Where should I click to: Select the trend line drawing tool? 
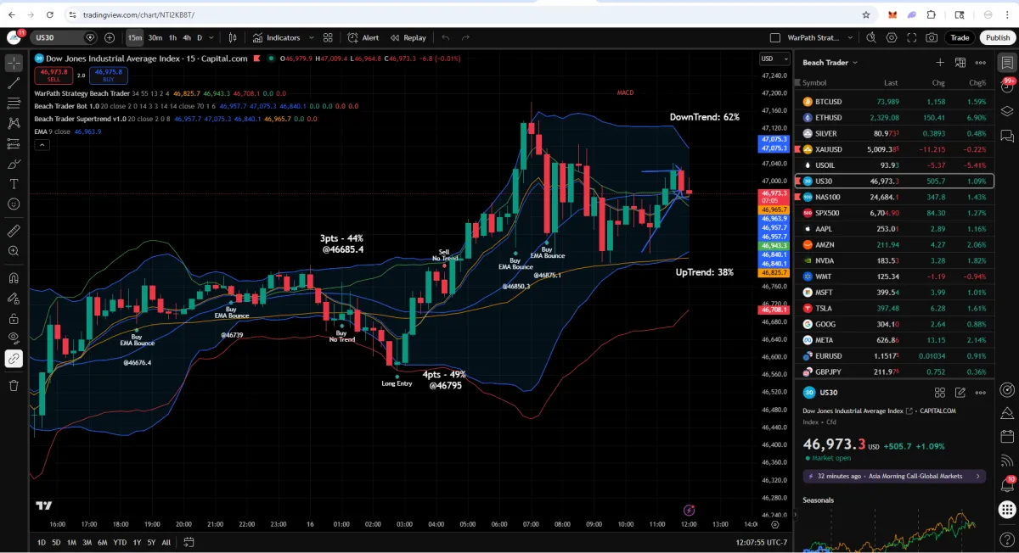click(14, 83)
